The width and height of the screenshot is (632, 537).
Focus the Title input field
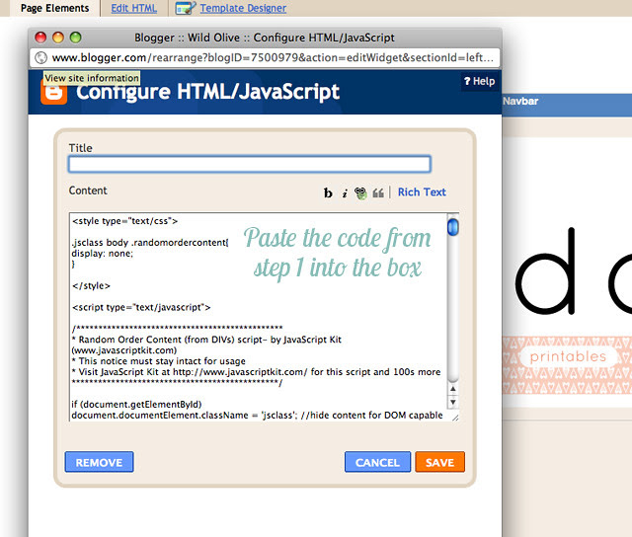250,165
